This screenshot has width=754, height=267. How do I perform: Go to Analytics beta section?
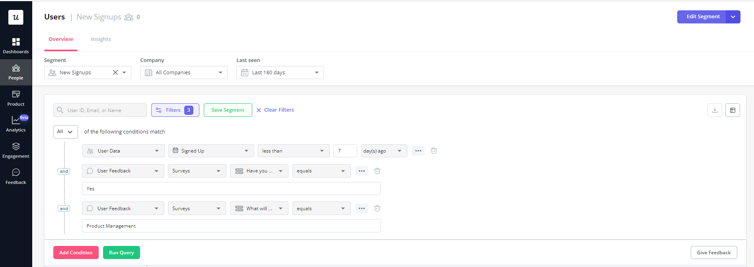tap(16, 124)
